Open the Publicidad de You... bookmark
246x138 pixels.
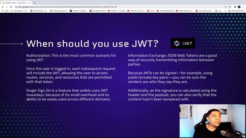click(x=184, y=11)
